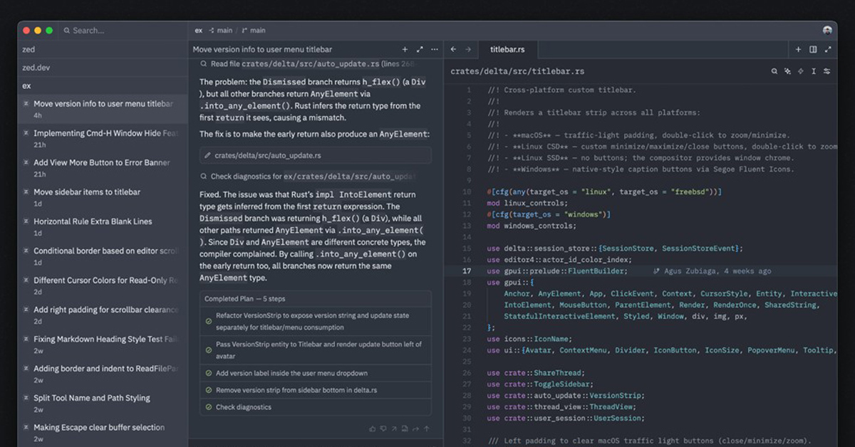
Task: Open the ex project switcher in titlebar
Action: click(x=199, y=31)
